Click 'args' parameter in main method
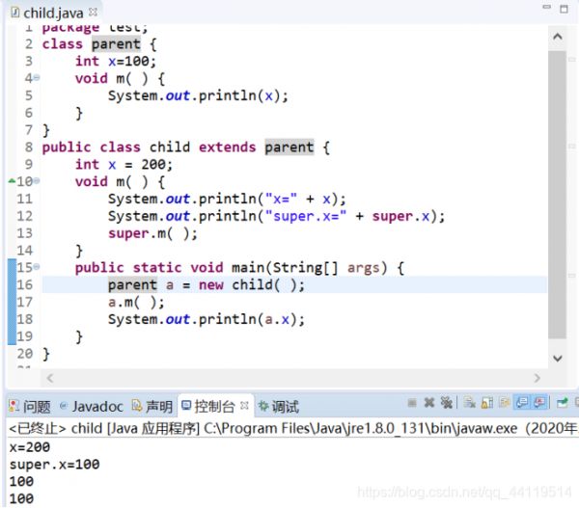 (x=364, y=268)
